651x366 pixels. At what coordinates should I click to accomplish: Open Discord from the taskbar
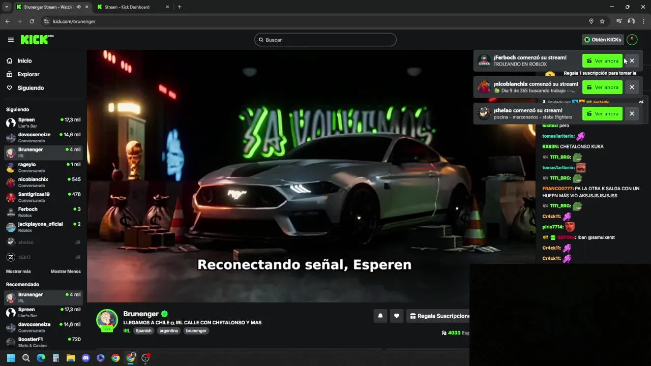[x=86, y=358]
